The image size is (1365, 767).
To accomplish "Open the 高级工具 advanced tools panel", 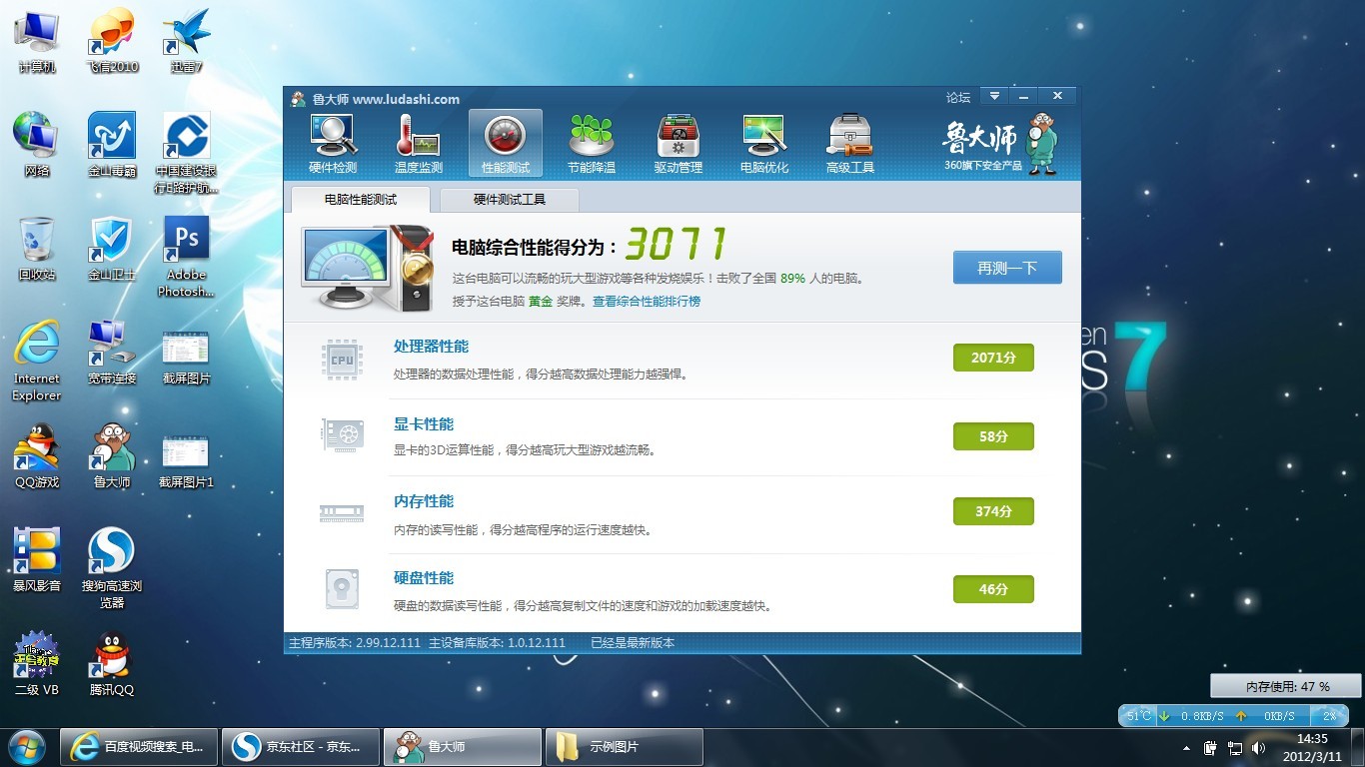I will click(x=848, y=142).
